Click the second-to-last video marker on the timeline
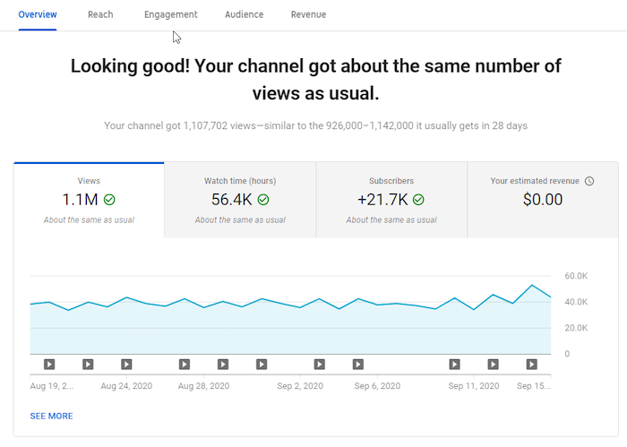The width and height of the screenshot is (627, 447). (x=494, y=365)
